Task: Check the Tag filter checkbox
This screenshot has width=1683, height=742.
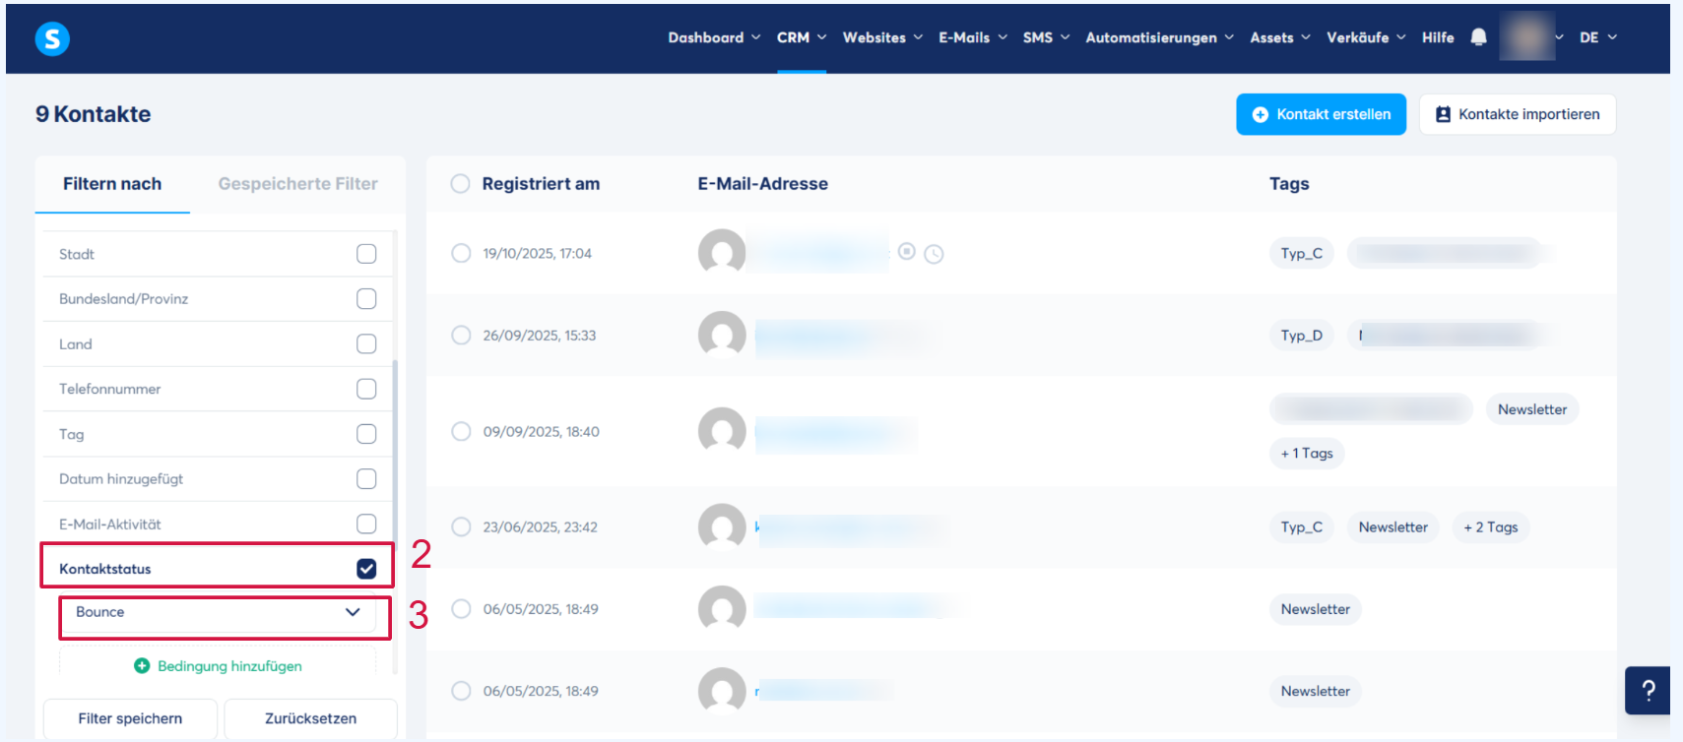Action: pyautogui.click(x=366, y=434)
